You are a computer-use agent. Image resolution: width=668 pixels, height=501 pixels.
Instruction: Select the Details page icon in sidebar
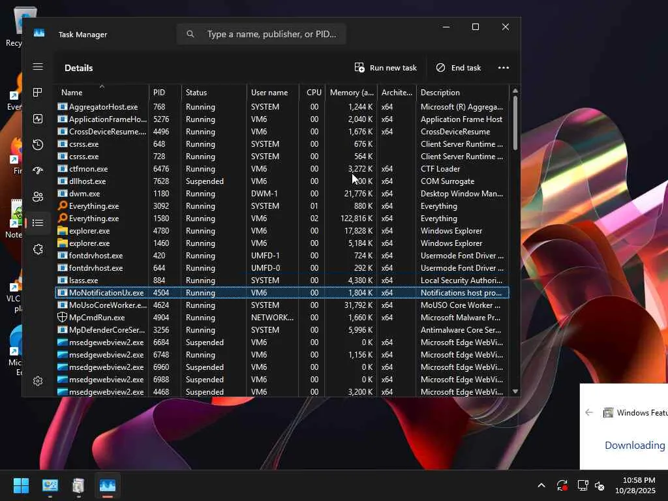[x=38, y=223]
